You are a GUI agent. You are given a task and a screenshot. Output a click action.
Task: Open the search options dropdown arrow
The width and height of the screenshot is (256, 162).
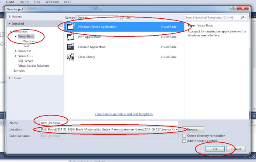click(x=246, y=17)
